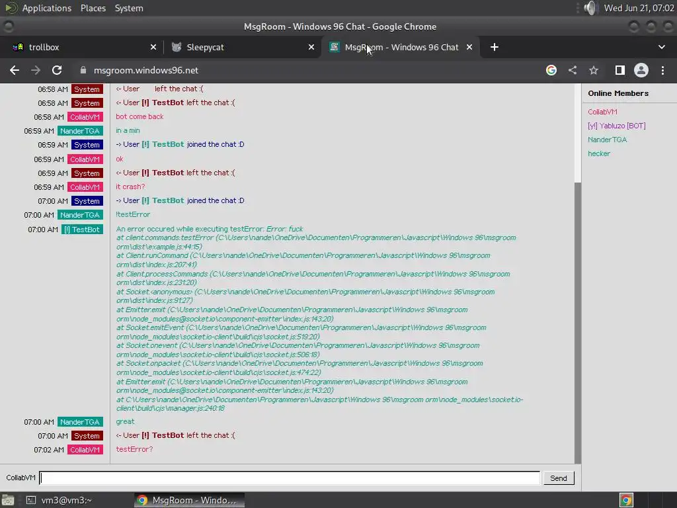
Task: Select Yabluzo [BOT] in Online Members
Action: [617, 126]
